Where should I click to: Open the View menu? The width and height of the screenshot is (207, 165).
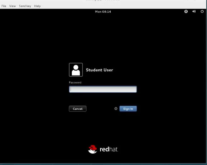tap(12, 6)
